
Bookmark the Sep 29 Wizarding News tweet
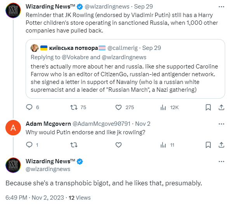208,107
